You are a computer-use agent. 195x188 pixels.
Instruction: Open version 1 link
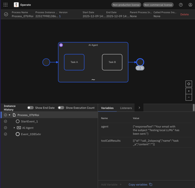tap(60, 16)
